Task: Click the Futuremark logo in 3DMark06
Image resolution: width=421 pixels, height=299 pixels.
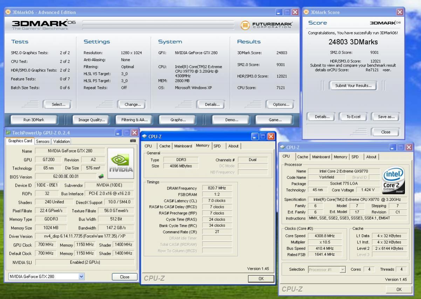Action: pos(267,25)
